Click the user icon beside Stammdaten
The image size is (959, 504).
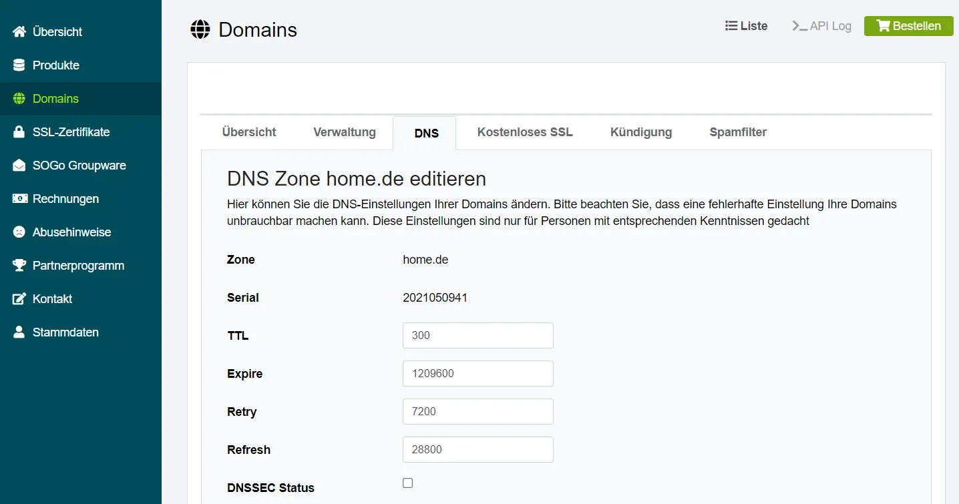(19, 332)
